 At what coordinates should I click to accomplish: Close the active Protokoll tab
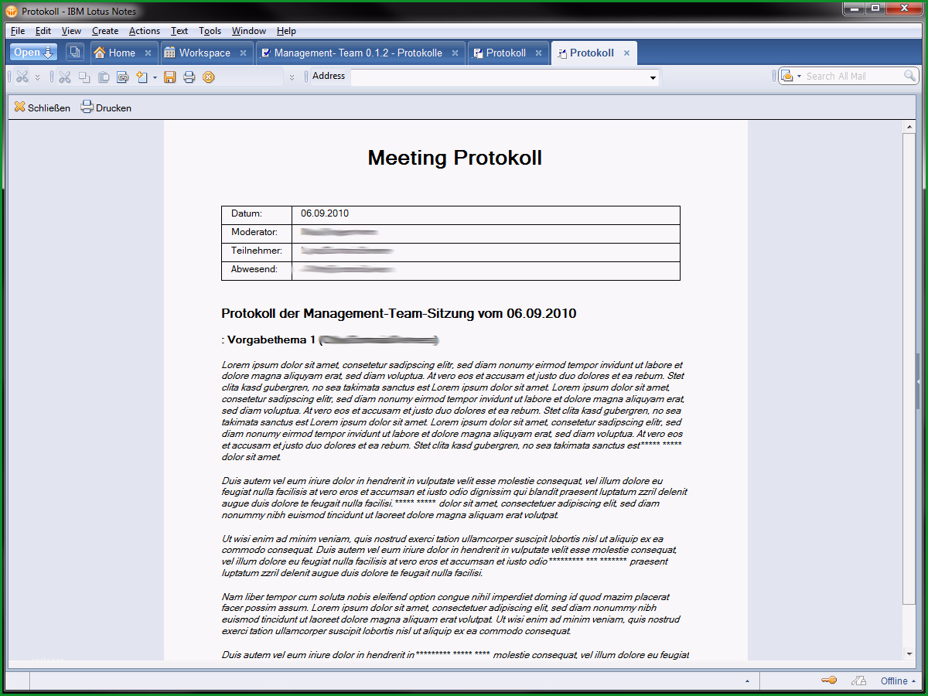tap(626, 53)
